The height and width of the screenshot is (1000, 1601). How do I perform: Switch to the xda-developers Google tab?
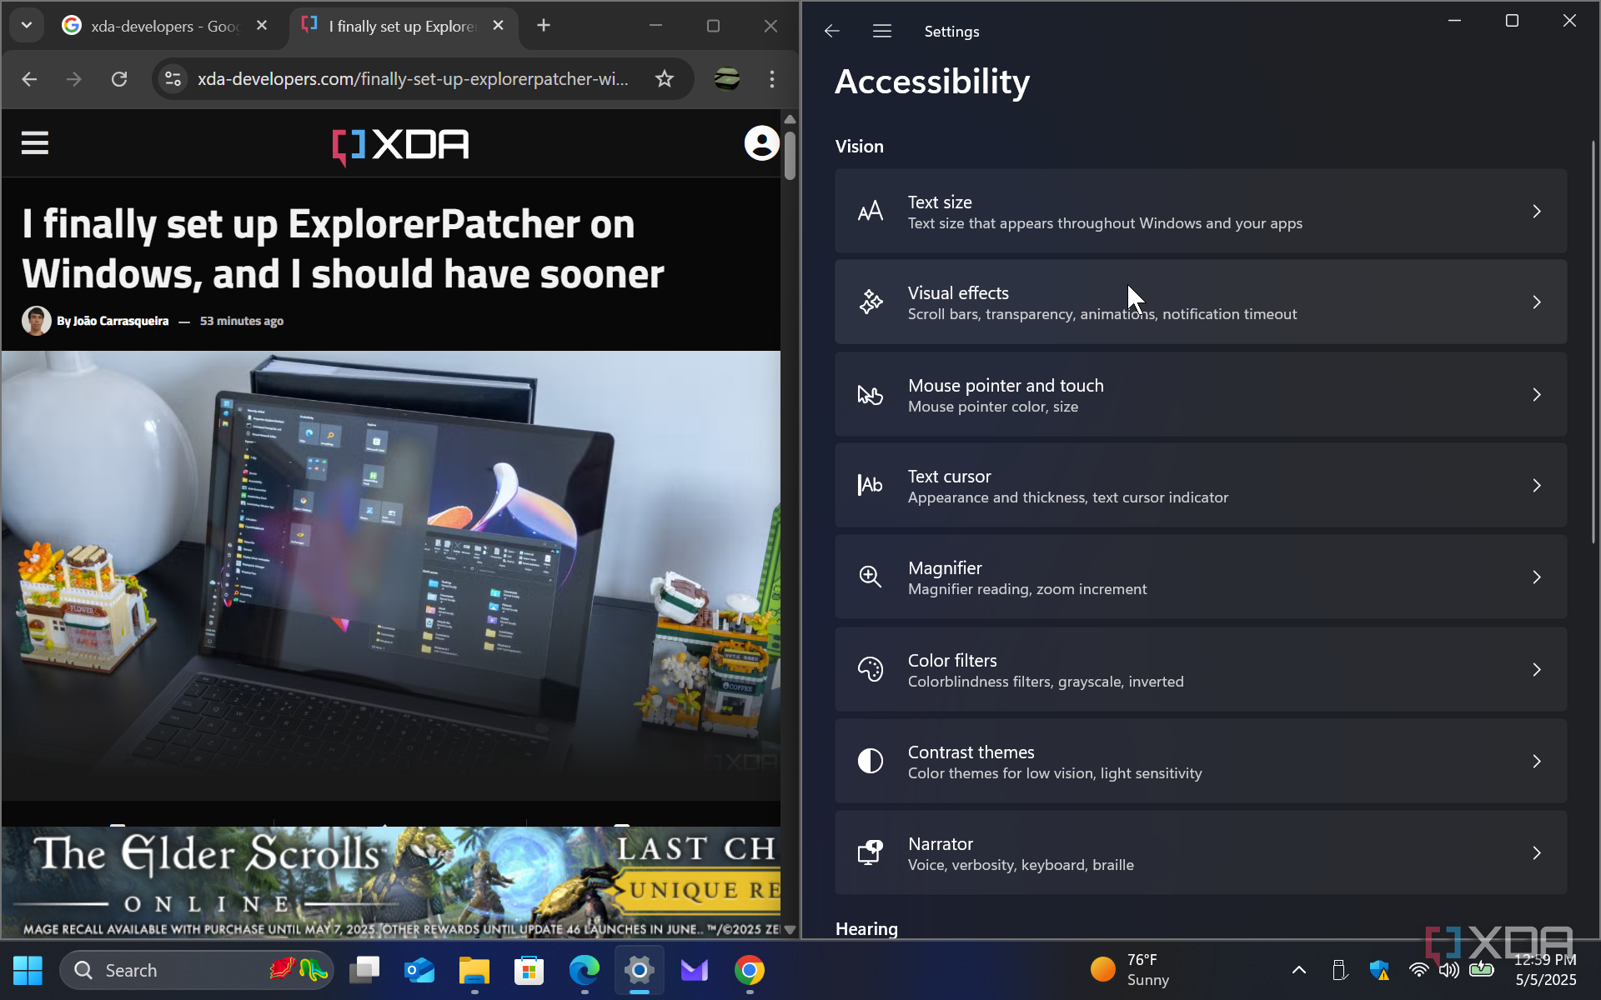[x=163, y=27]
